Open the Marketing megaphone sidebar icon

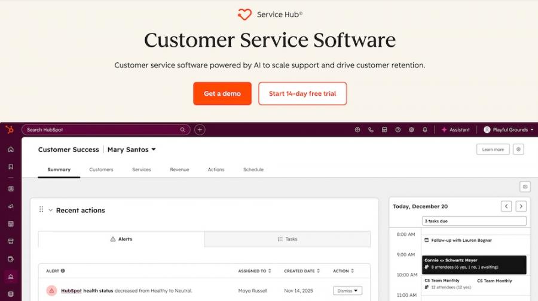[x=11, y=206]
